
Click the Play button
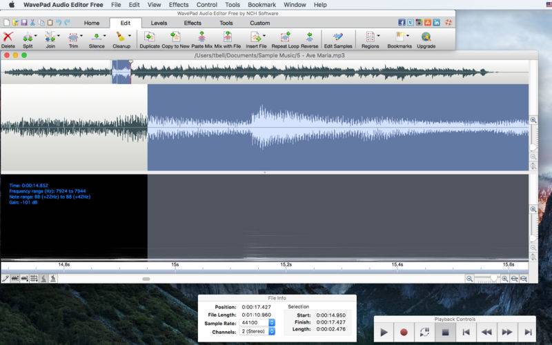384,332
